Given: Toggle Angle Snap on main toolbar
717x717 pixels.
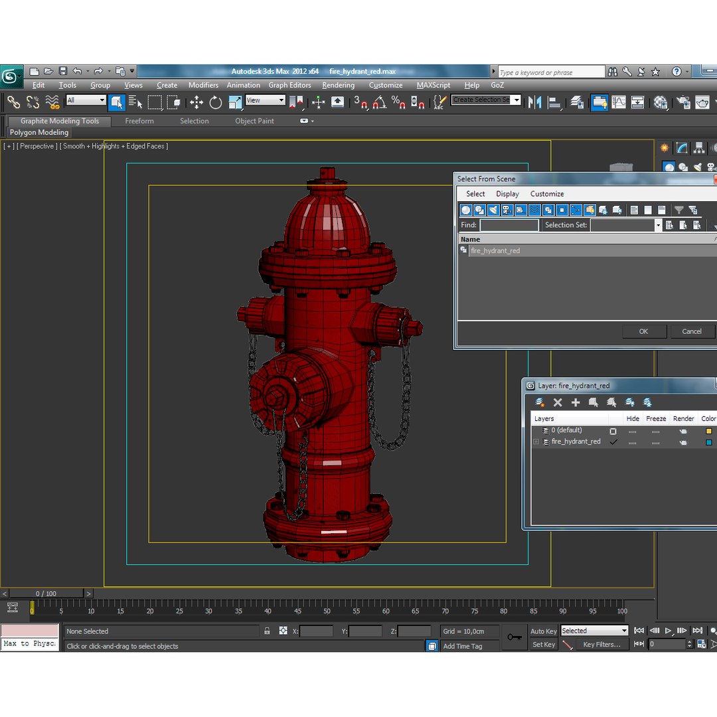Looking at the screenshot, I should [x=379, y=102].
